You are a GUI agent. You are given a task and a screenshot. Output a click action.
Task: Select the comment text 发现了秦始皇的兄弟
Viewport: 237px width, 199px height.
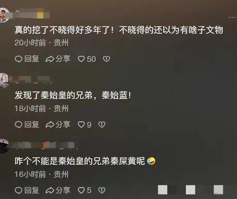point(53,95)
